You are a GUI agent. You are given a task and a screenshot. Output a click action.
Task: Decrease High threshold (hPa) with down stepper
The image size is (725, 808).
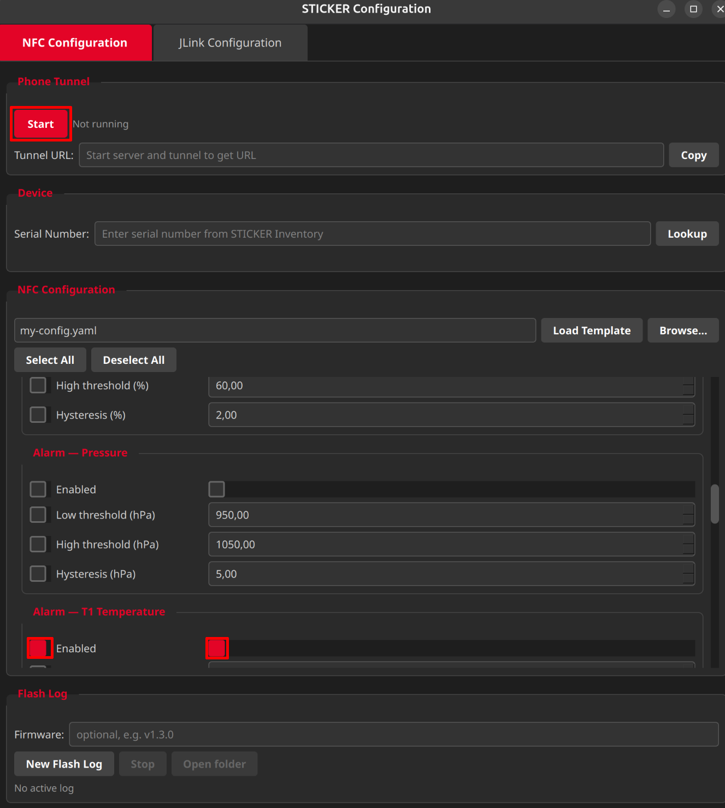click(689, 550)
